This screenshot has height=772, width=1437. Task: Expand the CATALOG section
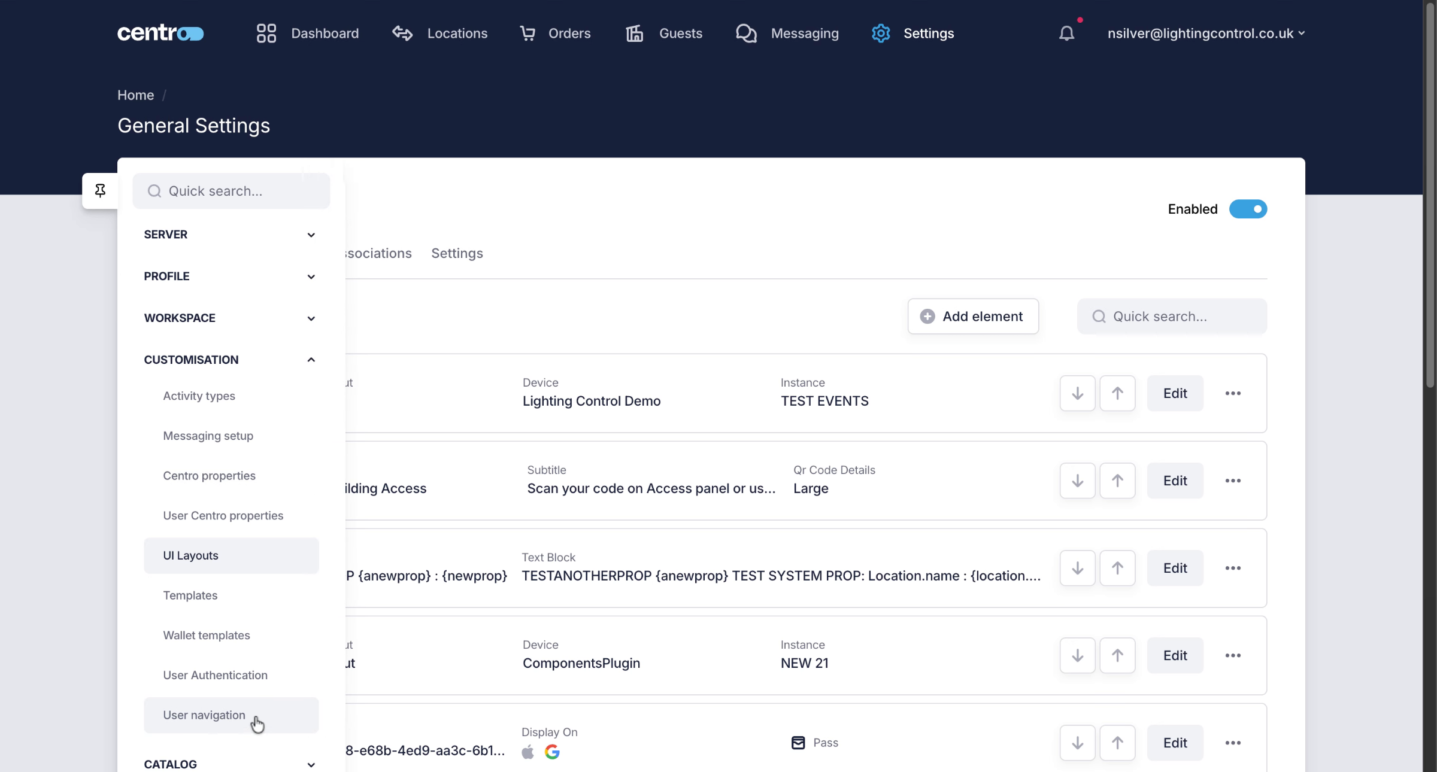coord(311,764)
